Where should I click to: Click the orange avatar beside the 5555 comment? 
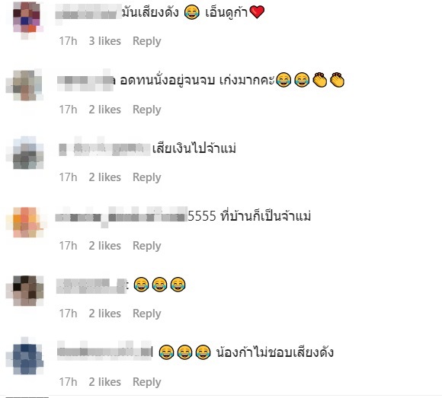(x=26, y=222)
